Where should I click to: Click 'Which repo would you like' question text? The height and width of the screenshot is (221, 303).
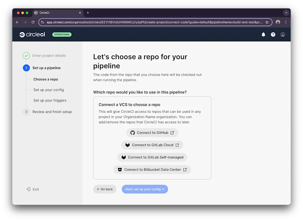click(140, 92)
